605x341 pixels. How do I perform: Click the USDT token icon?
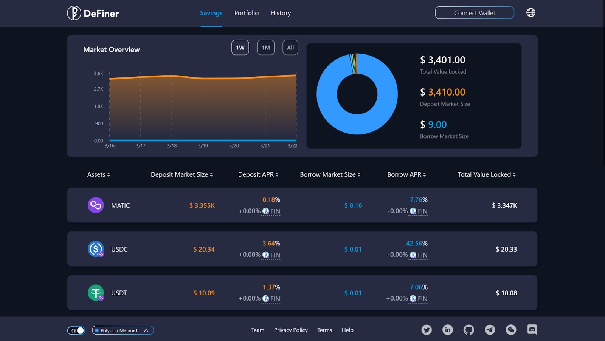point(96,293)
